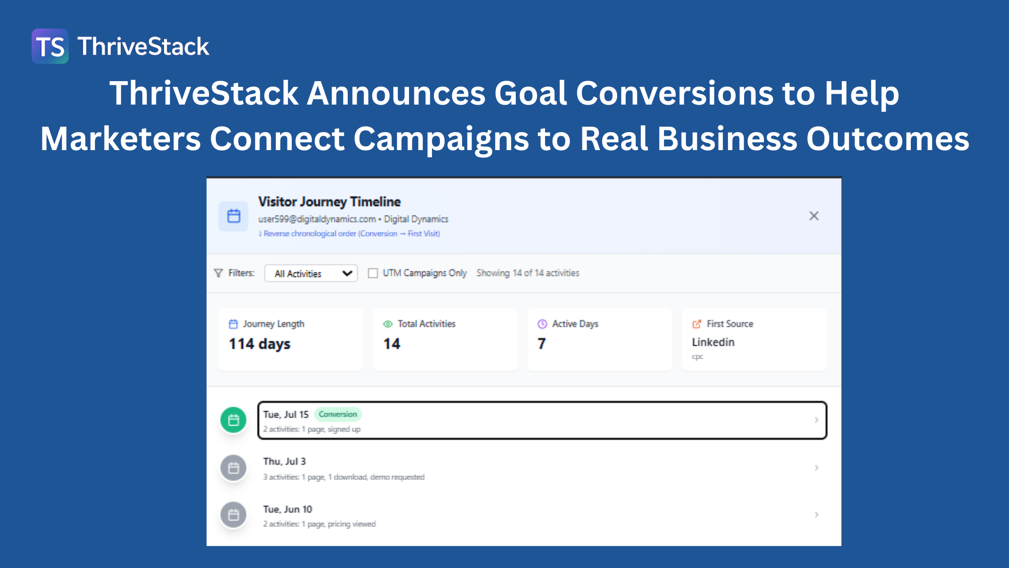The height and width of the screenshot is (568, 1009).
Task: Open the All Activities dropdown
Action: pos(311,273)
